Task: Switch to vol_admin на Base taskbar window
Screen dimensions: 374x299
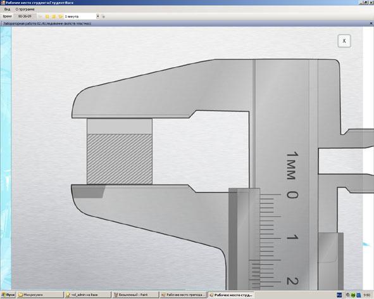Action: point(88,295)
